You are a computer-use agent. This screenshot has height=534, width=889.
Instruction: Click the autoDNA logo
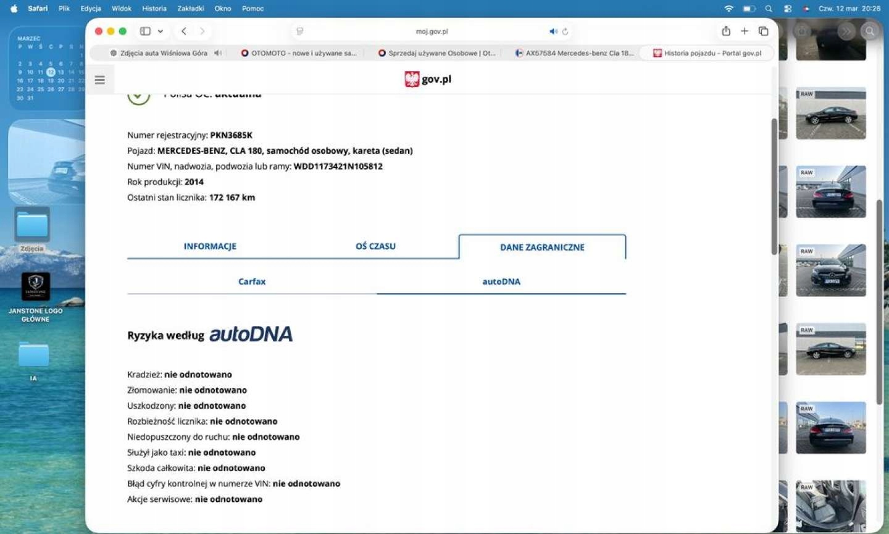pyautogui.click(x=251, y=334)
